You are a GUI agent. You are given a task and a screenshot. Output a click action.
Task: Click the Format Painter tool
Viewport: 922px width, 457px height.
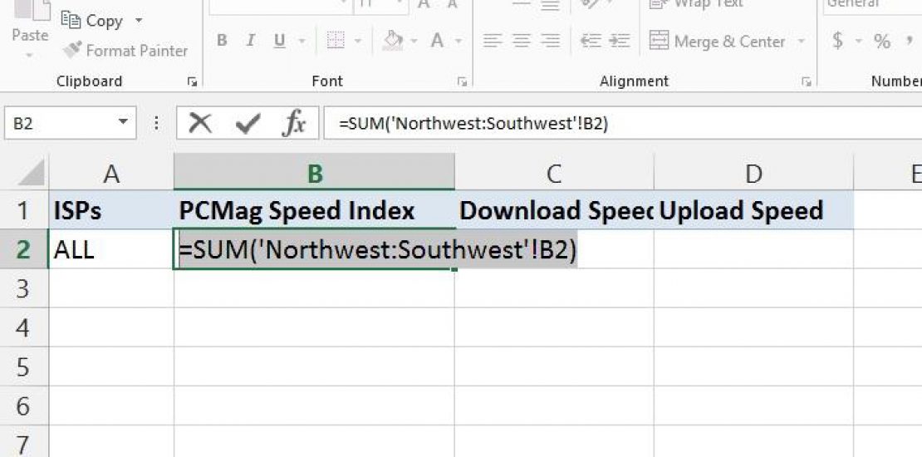[x=126, y=51]
